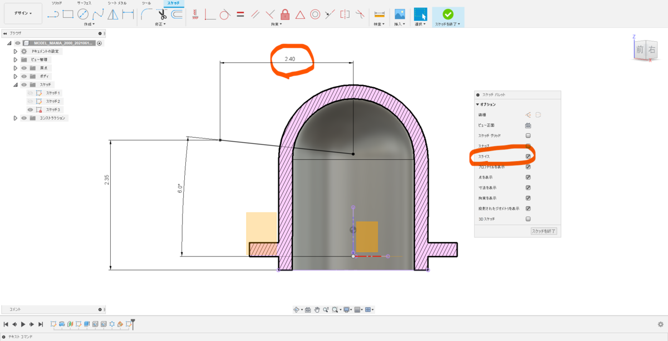Click the Pan hand icon
Image resolution: width=668 pixels, height=341 pixels.
pos(317,309)
